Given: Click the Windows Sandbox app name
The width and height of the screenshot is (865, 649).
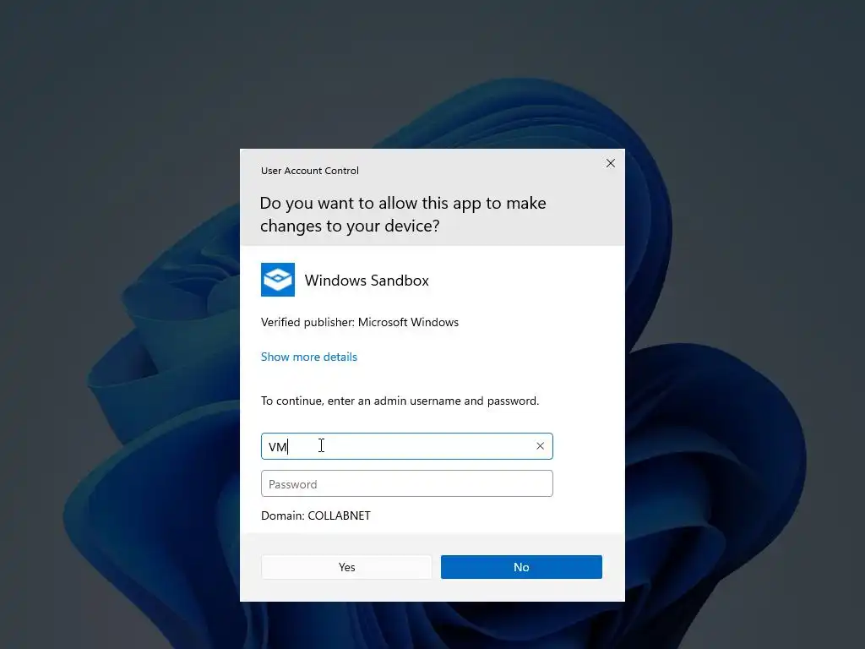Looking at the screenshot, I should click(x=367, y=281).
